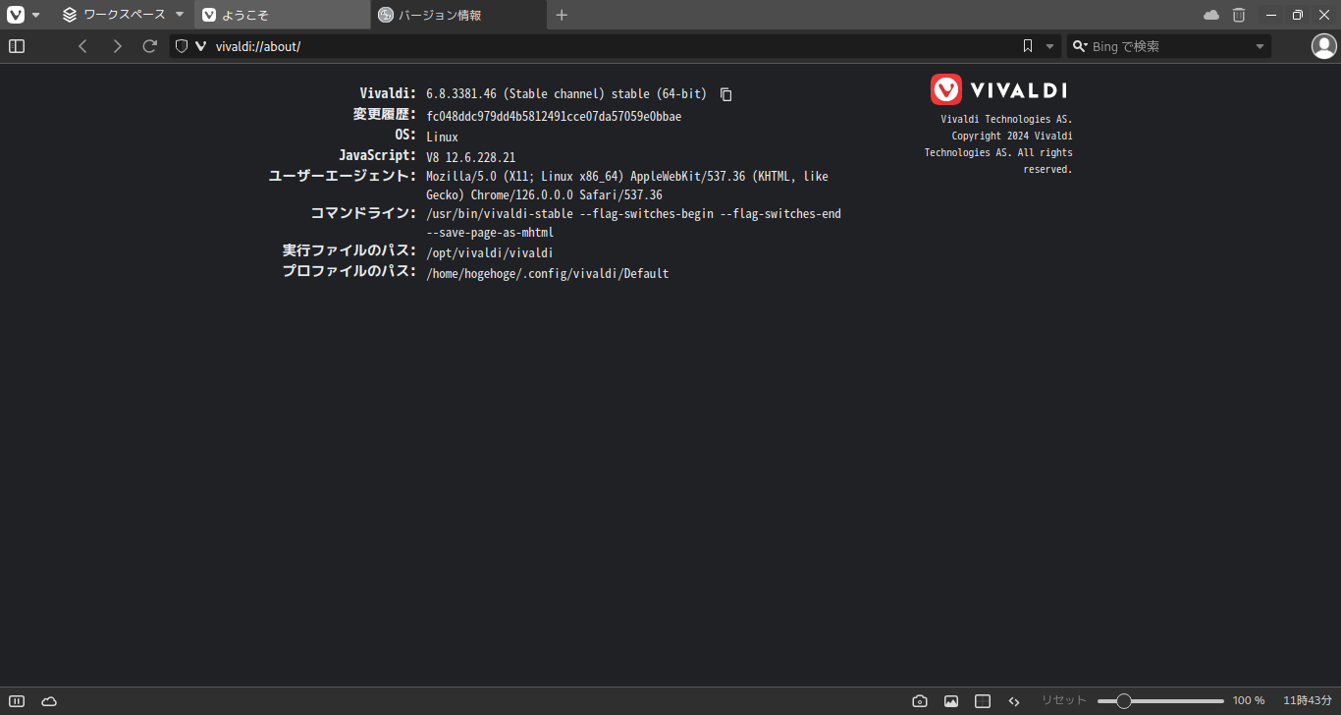Viewport: 1341px width, 715px height.
Task: Open sync status cloud in status bar
Action: (49, 700)
